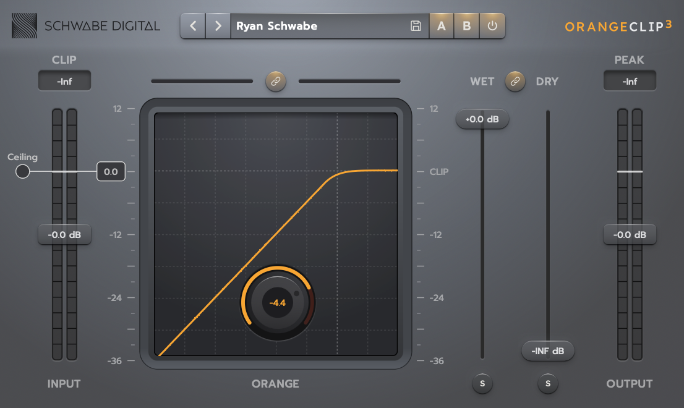Click the input -0.0 dB gain handle
Viewport: 684px width, 408px height.
point(64,234)
